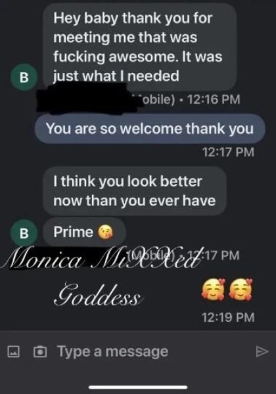Open the top green B contact avatar
276x394 pixels.
point(24,77)
